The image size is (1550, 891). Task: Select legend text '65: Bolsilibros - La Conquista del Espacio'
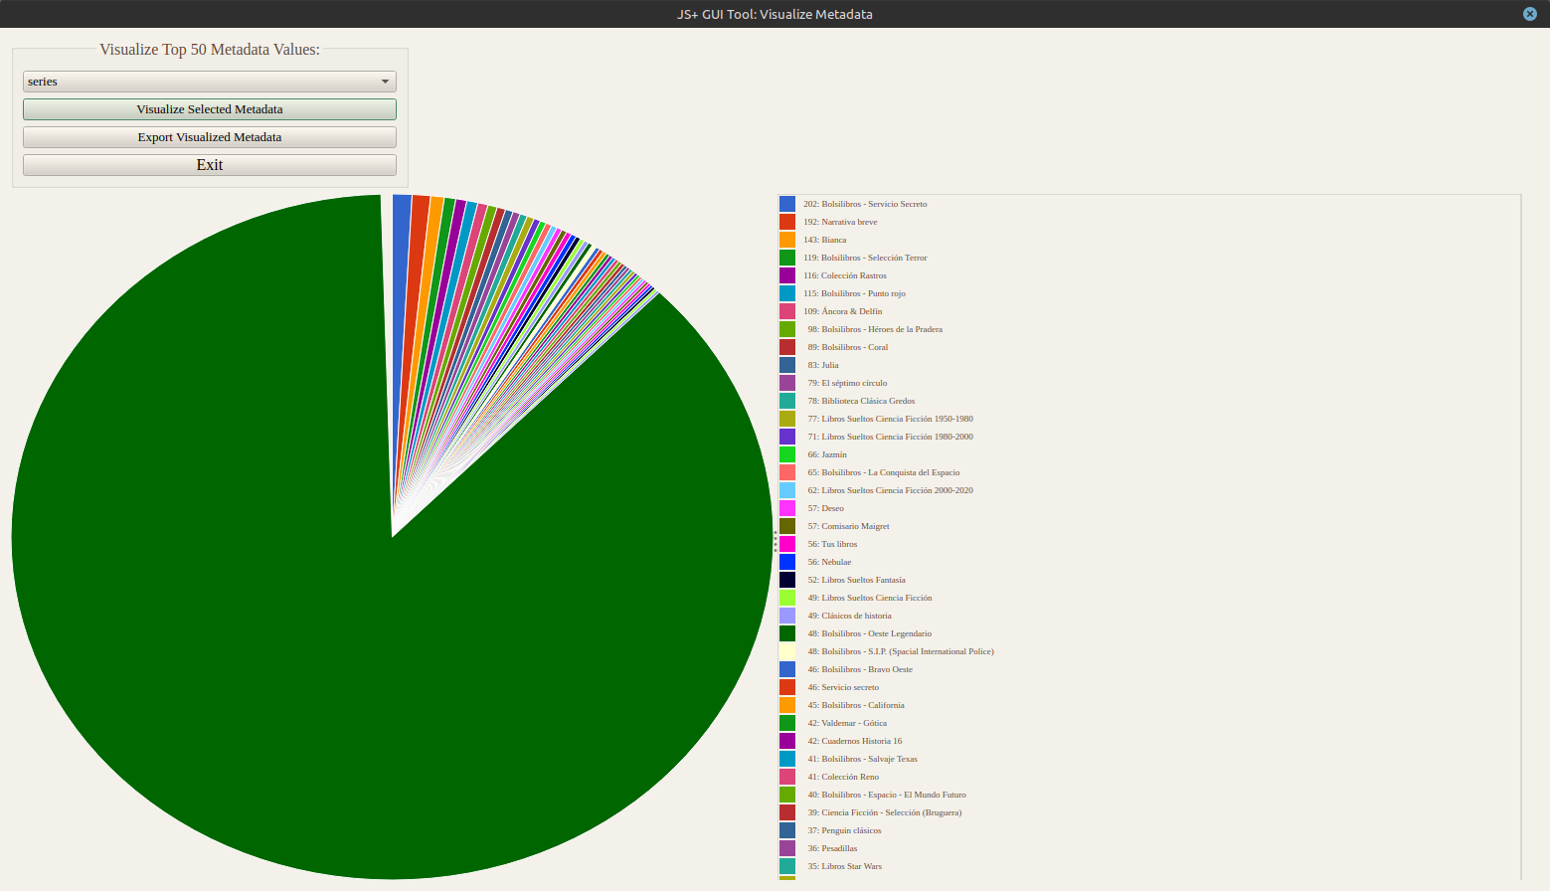pos(884,472)
